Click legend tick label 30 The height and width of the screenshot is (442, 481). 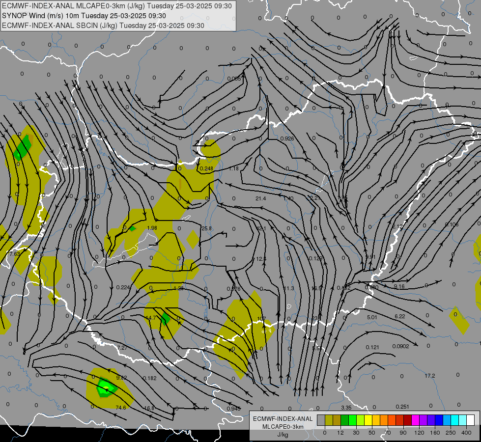(x=356, y=433)
